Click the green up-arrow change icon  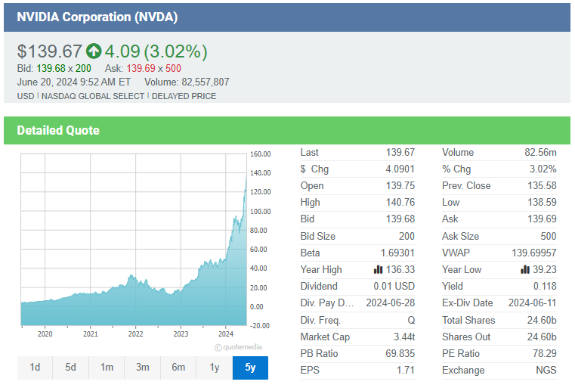[x=94, y=51]
